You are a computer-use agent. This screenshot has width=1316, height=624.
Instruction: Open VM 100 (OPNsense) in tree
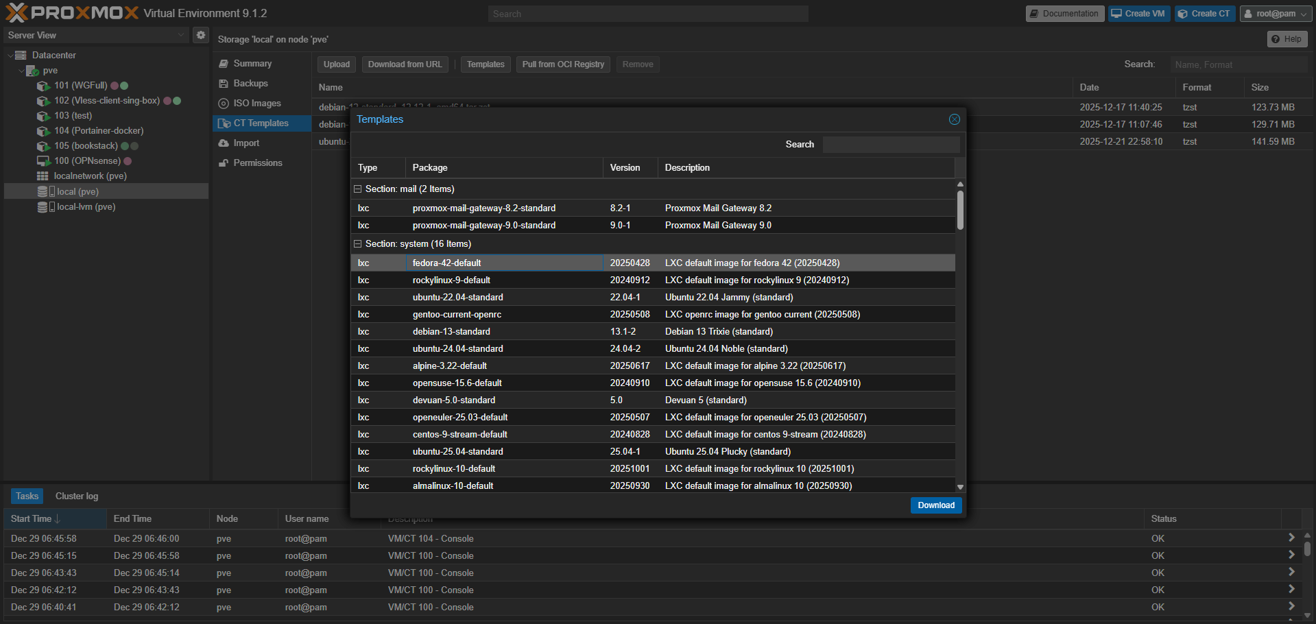pyautogui.click(x=87, y=161)
